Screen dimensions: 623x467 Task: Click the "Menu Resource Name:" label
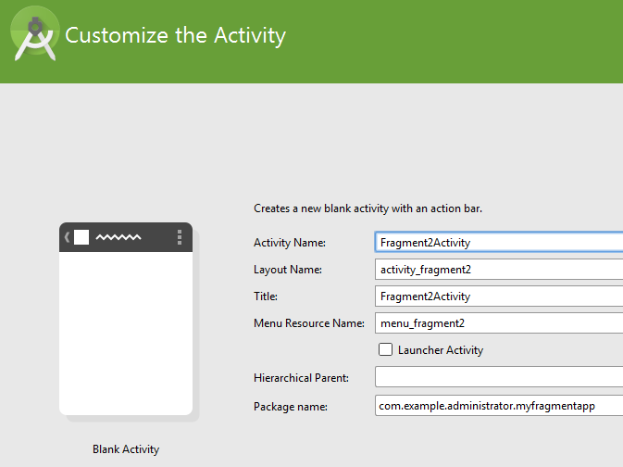click(x=309, y=323)
